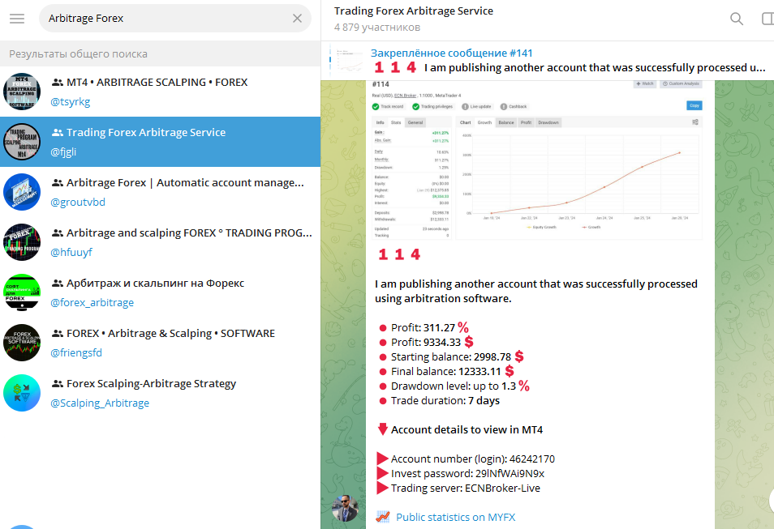Open Forex Scalping-Arbitrage Strategy chat
Viewport: 774px width, 529px height.
160,394
